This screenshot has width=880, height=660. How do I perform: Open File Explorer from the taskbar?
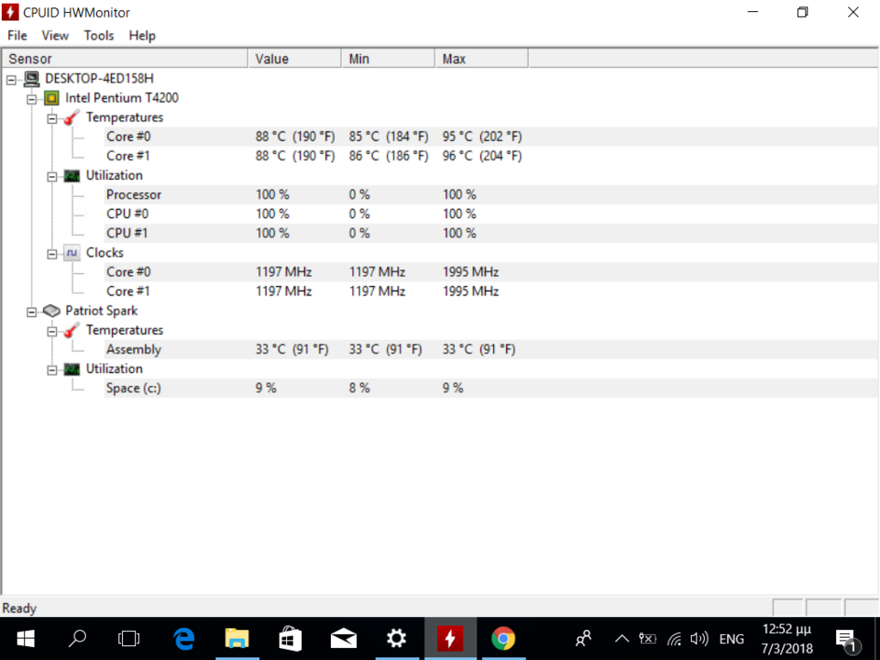236,639
